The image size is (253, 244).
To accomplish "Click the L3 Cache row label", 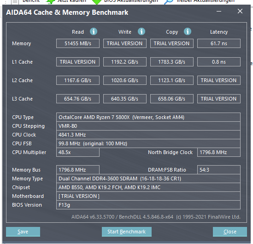I will point(22,99).
